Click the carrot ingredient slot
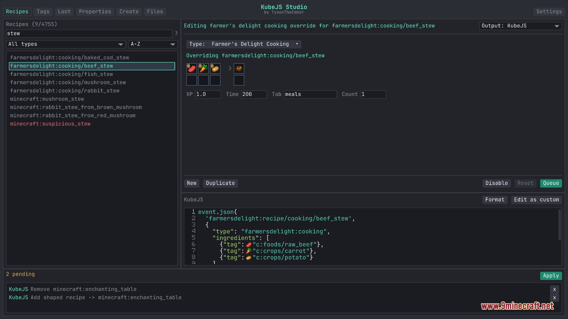 (x=204, y=69)
